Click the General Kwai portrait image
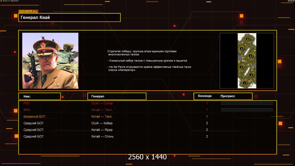The width and height of the screenshot is (295, 166). point(50,61)
